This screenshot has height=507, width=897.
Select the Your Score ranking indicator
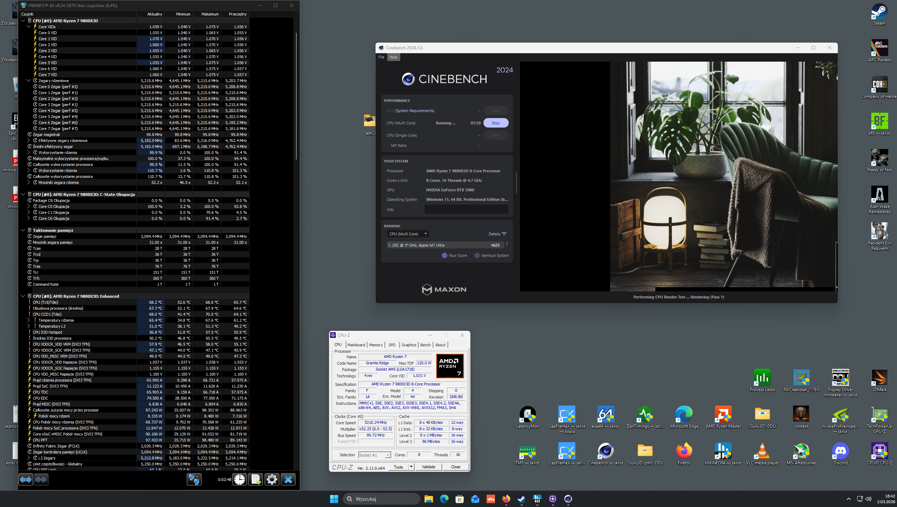(445, 255)
